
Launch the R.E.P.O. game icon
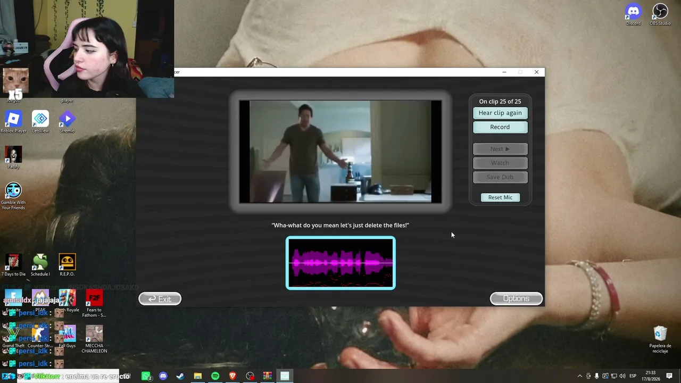point(67,265)
